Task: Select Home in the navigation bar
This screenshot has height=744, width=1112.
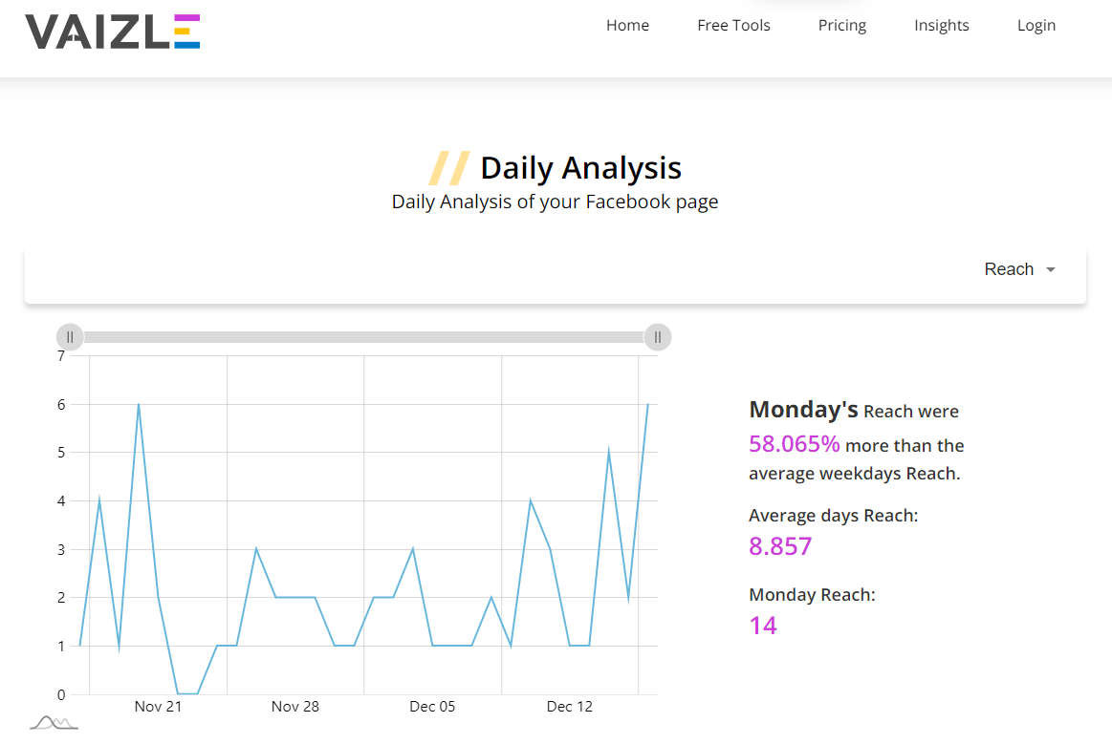Action: click(627, 25)
